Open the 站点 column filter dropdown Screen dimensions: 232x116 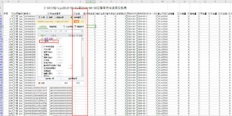point(84,13)
